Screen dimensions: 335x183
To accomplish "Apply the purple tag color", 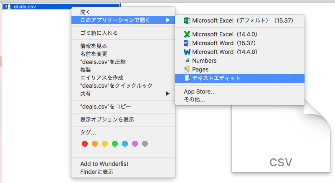I will click(135, 144).
